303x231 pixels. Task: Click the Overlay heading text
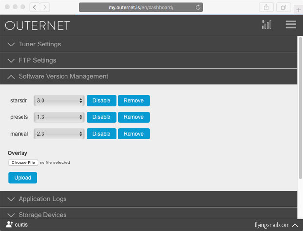click(x=18, y=153)
